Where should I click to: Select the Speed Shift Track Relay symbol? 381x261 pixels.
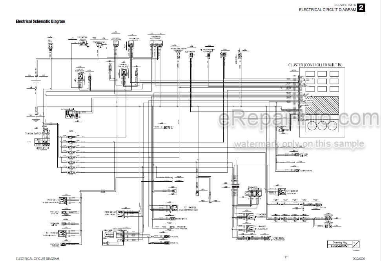[174, 208]
